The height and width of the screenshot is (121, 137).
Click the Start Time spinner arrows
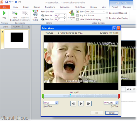[x=57, y=103]
